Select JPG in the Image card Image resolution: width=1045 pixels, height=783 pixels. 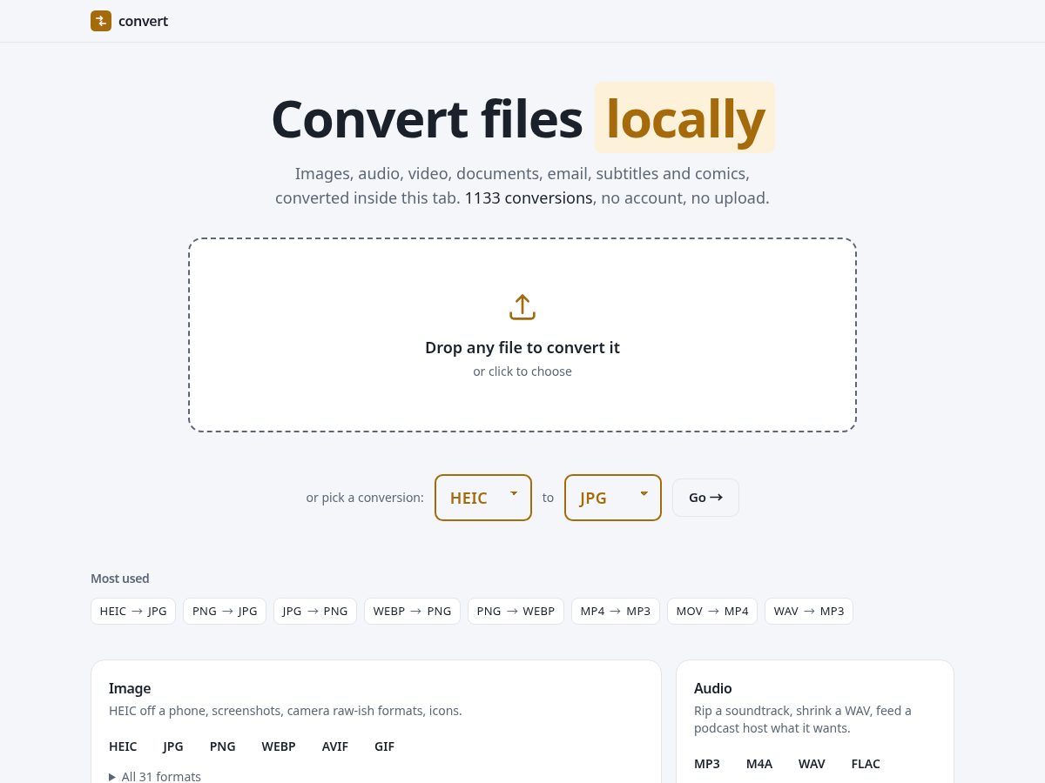(173, 746)
